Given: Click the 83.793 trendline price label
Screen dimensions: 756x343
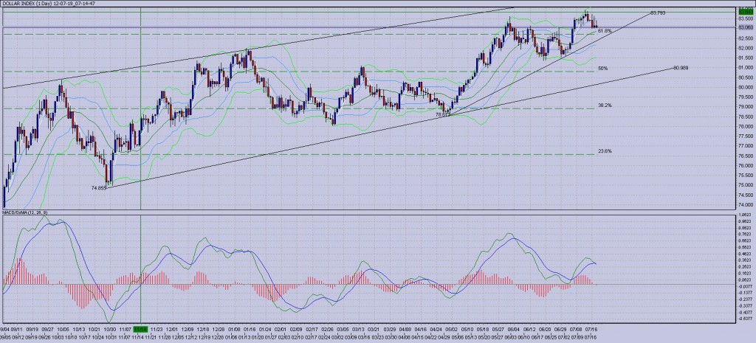Looking at the screenshot, I should pyautogui.click(x=659, y=13).
